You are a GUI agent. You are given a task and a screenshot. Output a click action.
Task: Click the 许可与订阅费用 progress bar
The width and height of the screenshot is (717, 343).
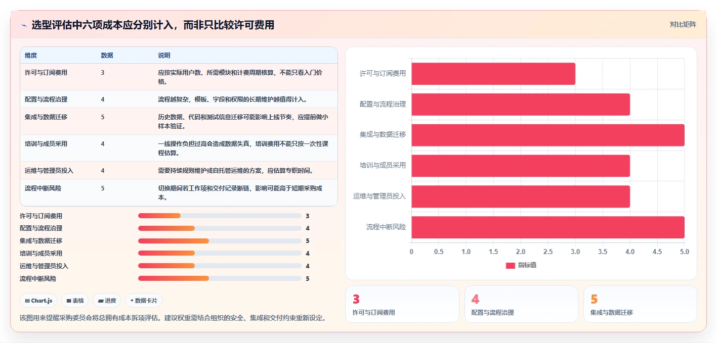[x=220, y=216]
